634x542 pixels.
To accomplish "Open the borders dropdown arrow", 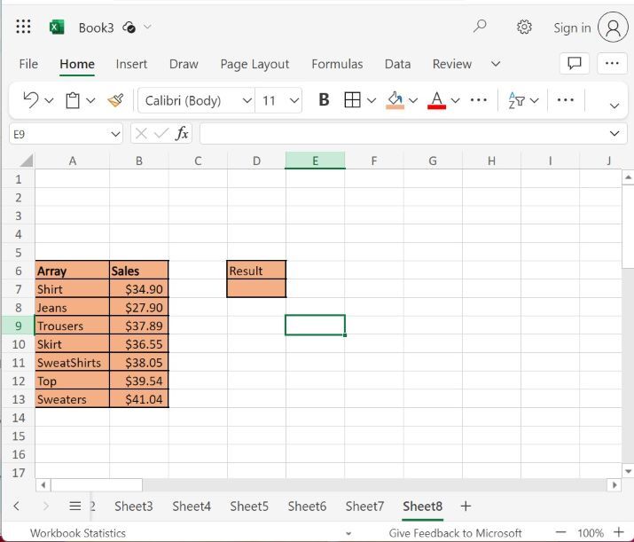I will point(372,100).
